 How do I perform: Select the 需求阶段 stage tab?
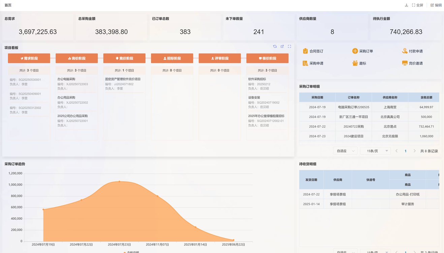29,58
